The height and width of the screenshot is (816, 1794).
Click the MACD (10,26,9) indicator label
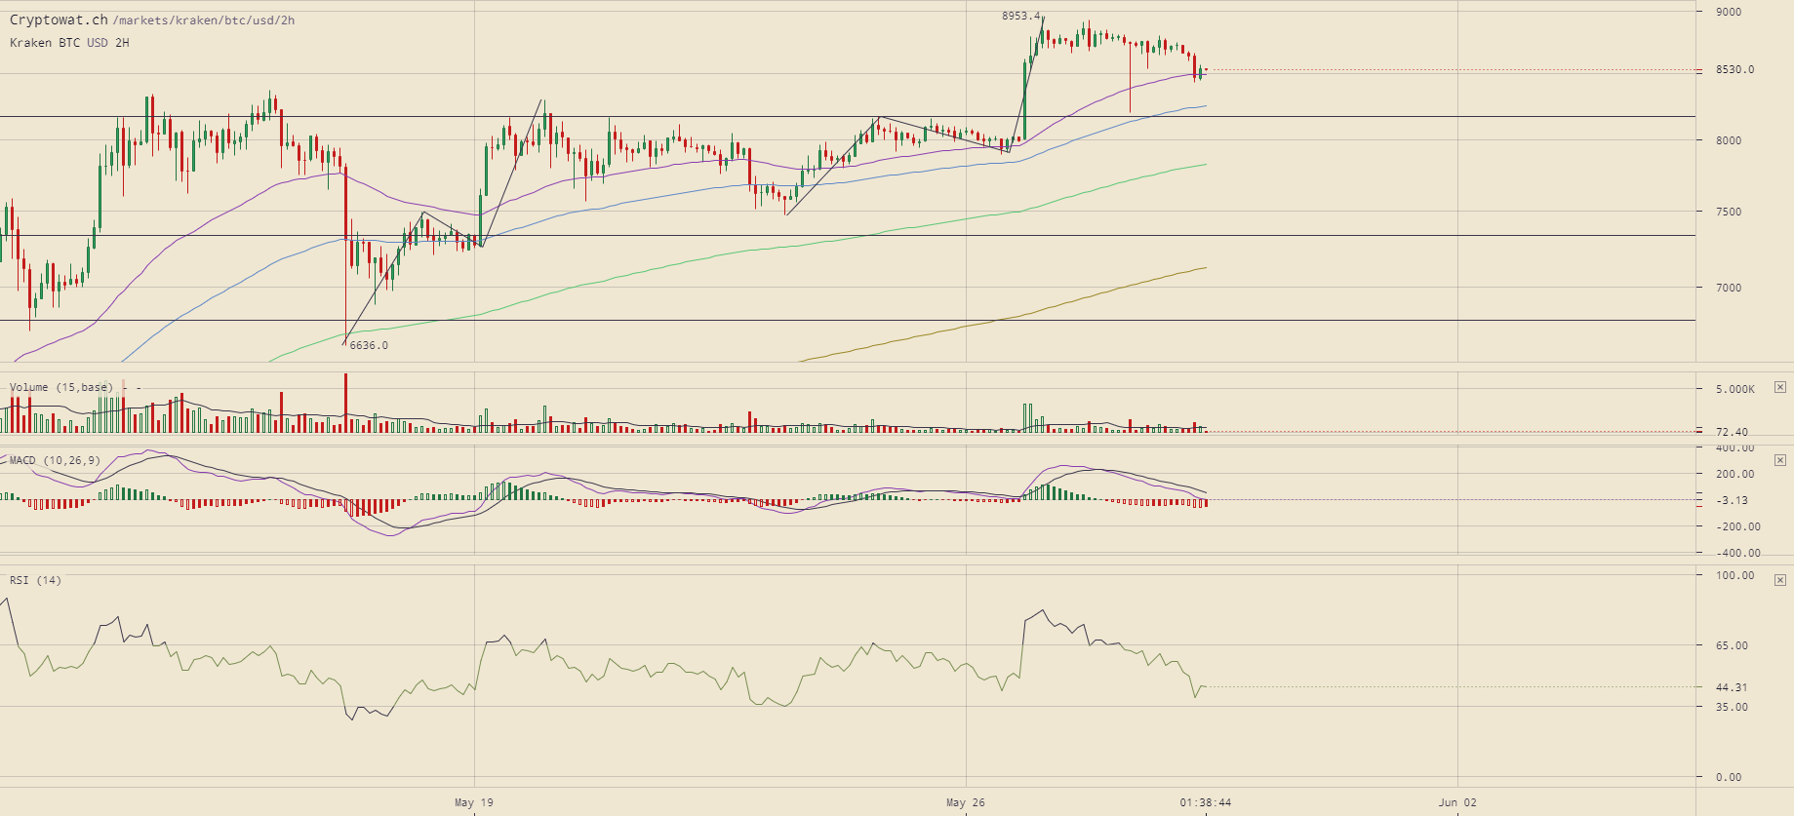pyautogui.click(x=55, y=460)
